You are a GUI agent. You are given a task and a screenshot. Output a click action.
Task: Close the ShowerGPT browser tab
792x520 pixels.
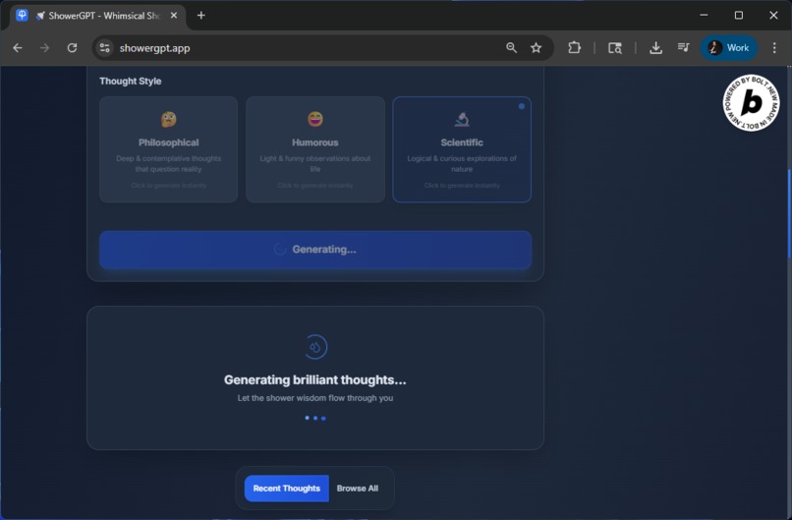click(x=174, y=16)
